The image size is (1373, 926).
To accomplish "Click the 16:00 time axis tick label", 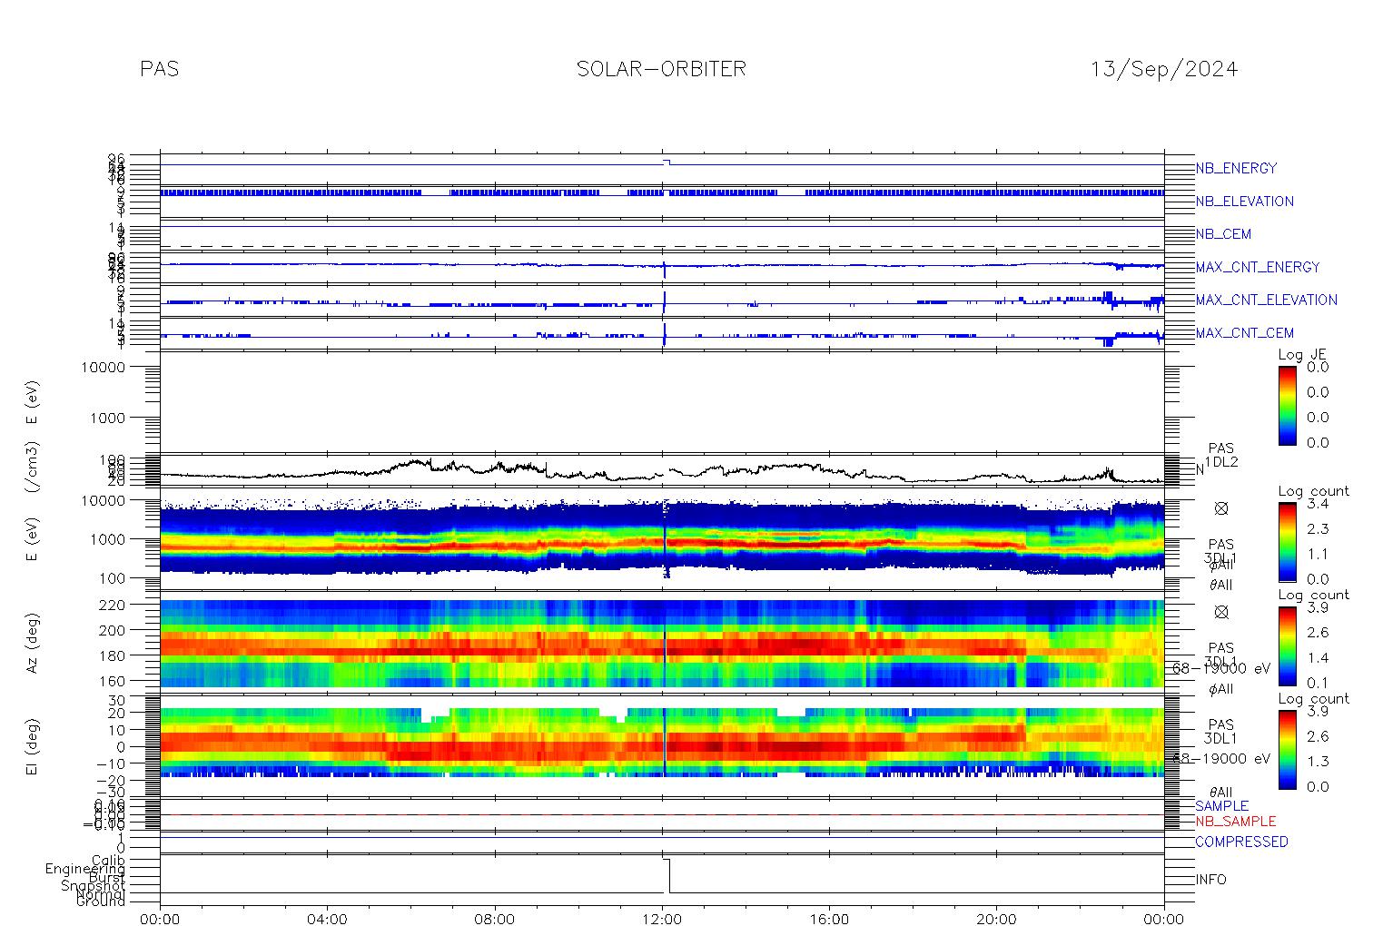I will point(830,919).
